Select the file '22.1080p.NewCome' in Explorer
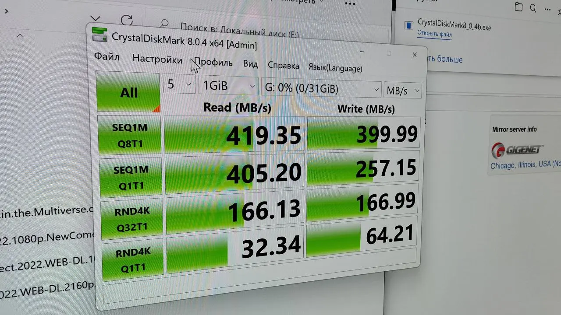This screenshot has width=561, height=315. (x=47, y=238)
